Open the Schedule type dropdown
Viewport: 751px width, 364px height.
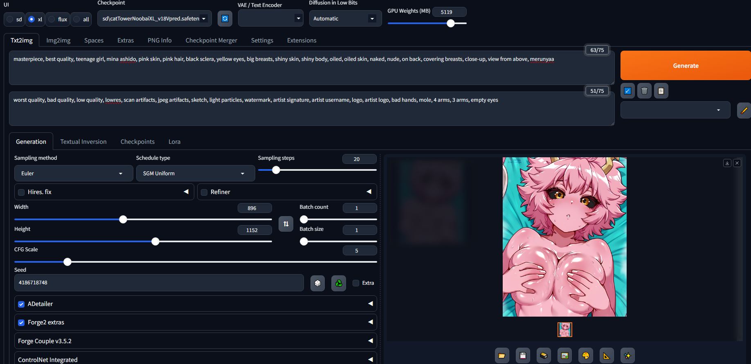pyautogui.click(x=196, y=173)
